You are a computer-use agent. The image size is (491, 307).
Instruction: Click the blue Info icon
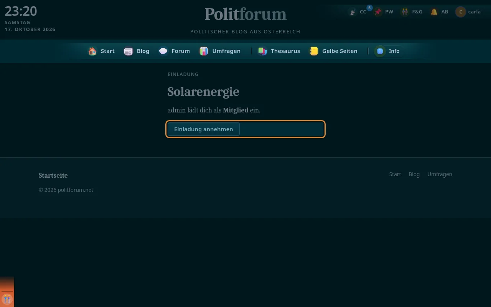(x=380, y=51)
